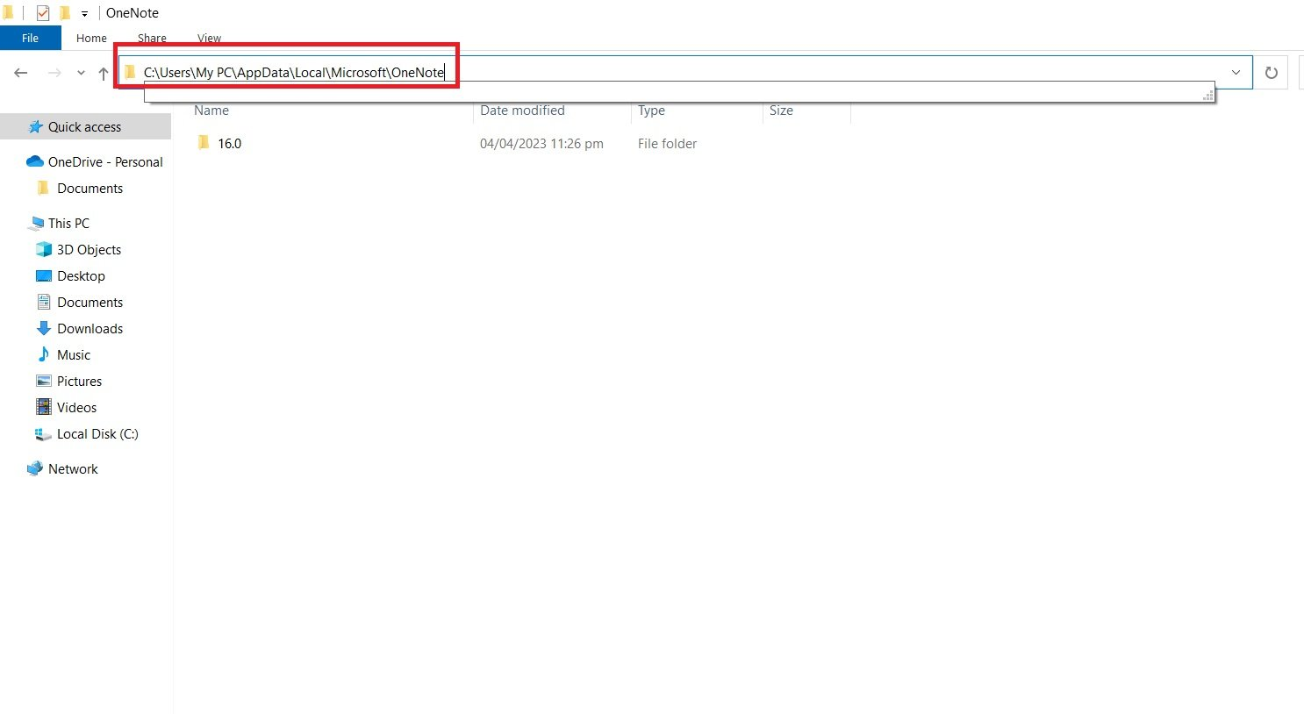Click the Music note icon in sidebar

45,354
